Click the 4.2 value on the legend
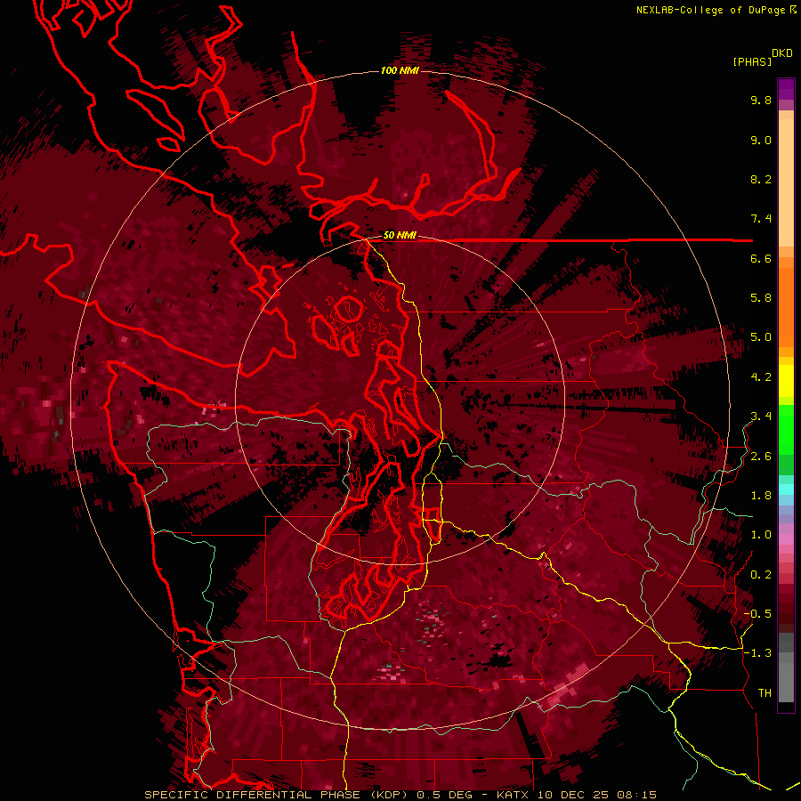The image size is (801, 801). (761, 377)
